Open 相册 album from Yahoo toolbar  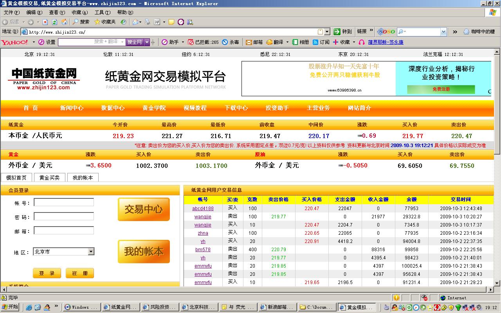[x=300, y=42]
